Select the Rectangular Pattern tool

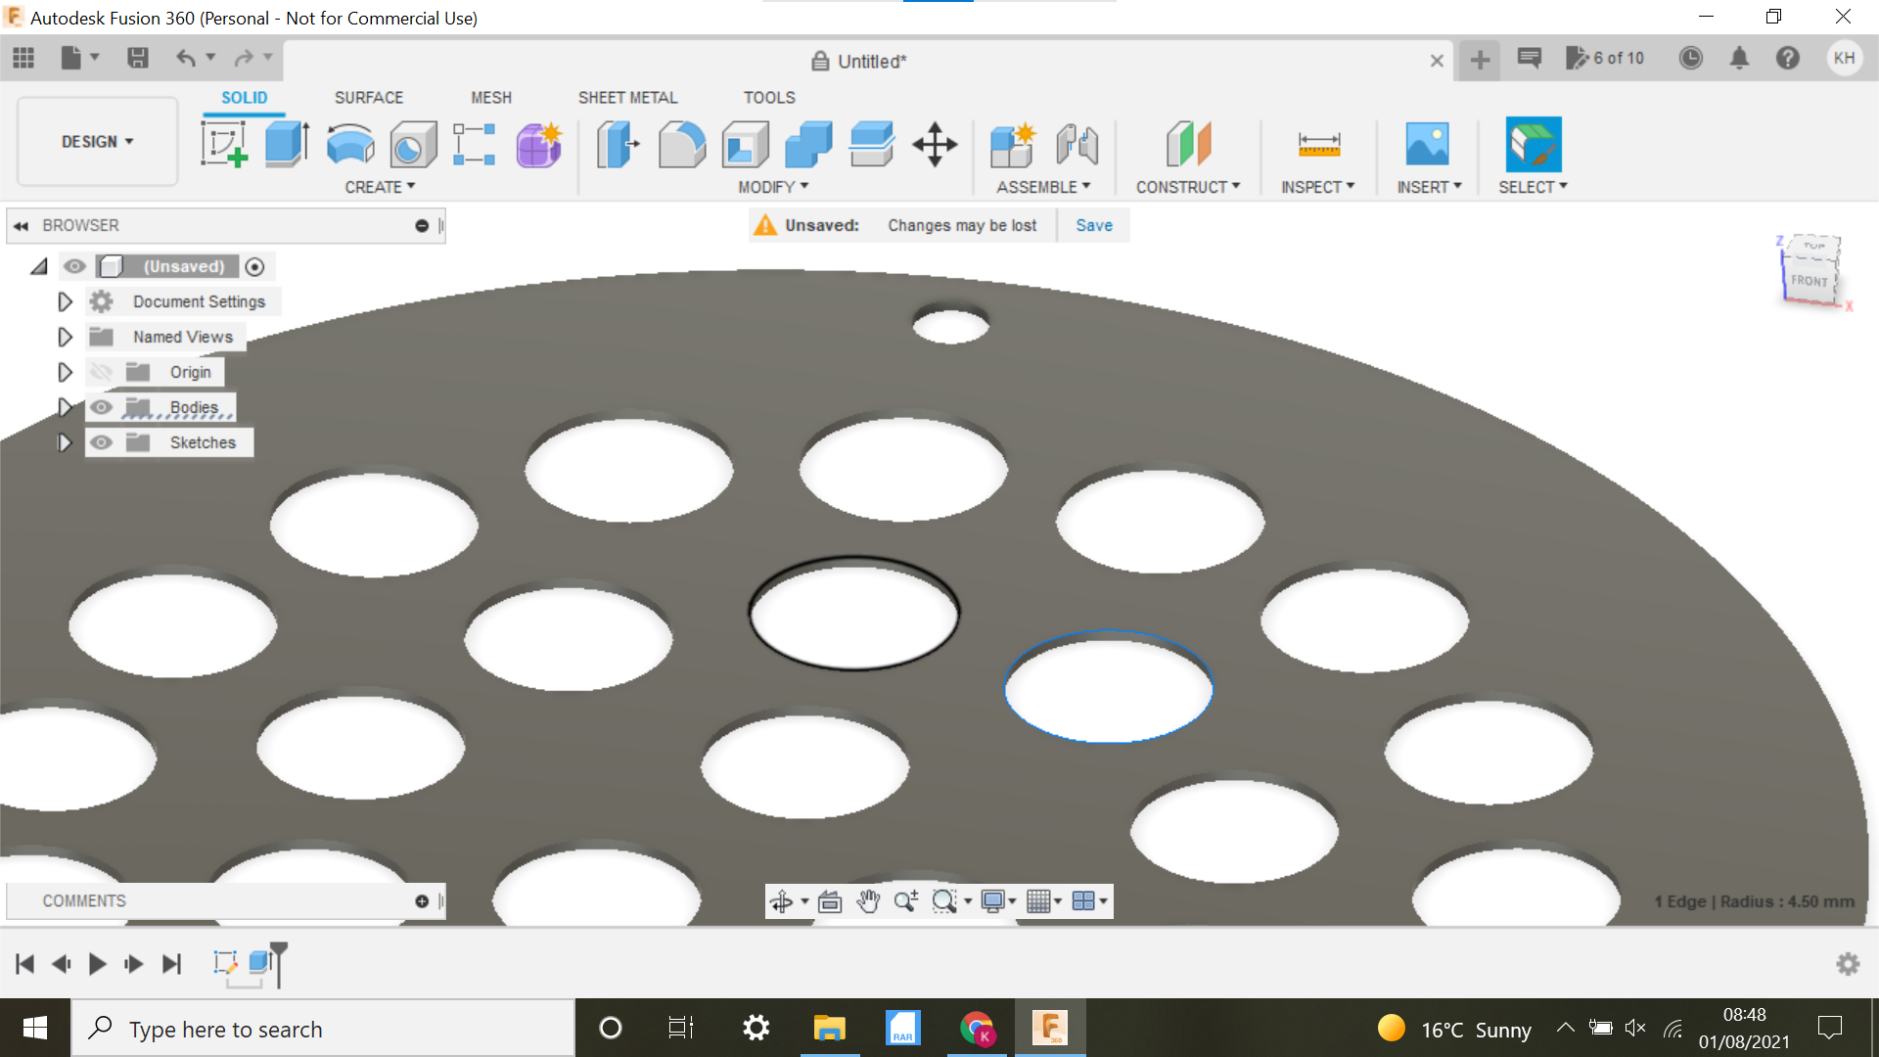pyautogui.click(x=475, y=144)
